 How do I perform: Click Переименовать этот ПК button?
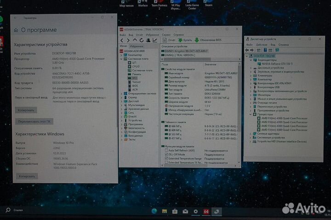(x=34, y=122)
